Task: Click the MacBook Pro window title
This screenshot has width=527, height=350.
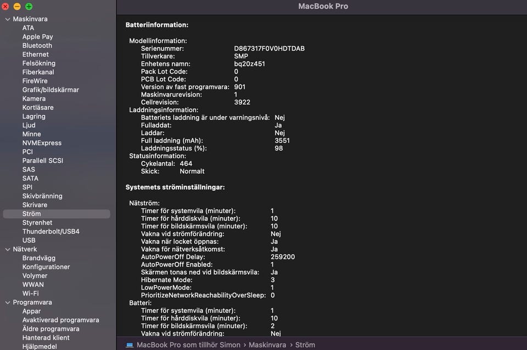Action: (x=323, y=6)
